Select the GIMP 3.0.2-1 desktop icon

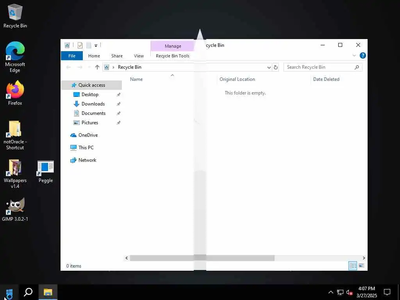(15, 209)
